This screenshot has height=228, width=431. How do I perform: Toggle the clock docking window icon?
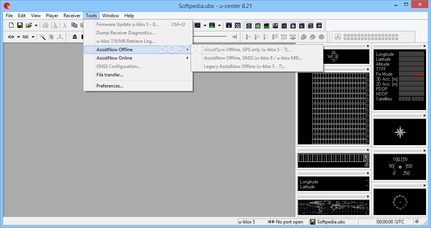310,26
